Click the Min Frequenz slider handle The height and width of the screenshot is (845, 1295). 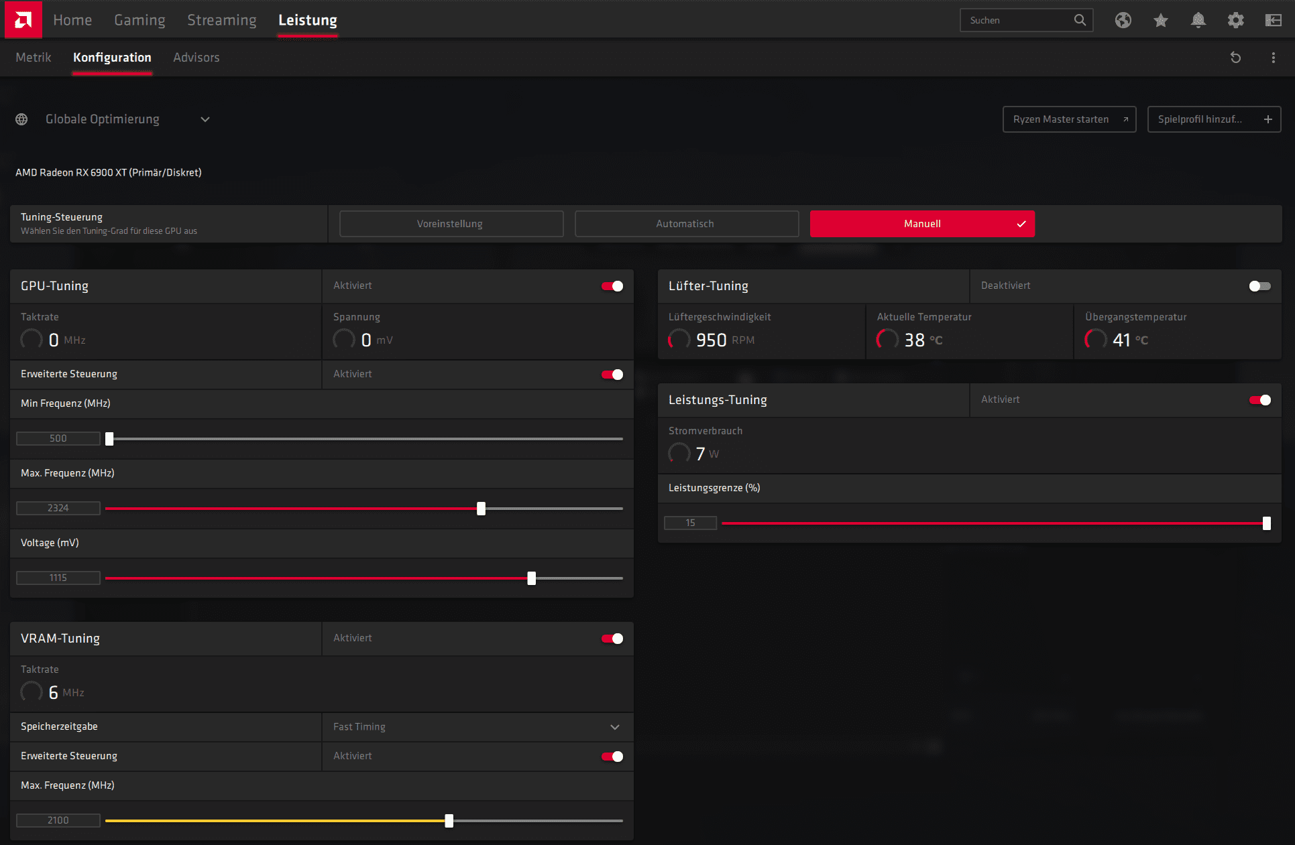[109, 439]
